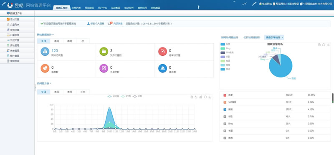This screenshot has width=334, height=155.
Task: Open 文章列表 in the left sidebar
Action: pos(17,25)
